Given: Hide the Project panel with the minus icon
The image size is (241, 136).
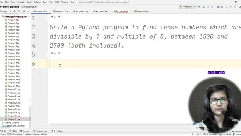Looking at the screenshot, I should point(29,11).
